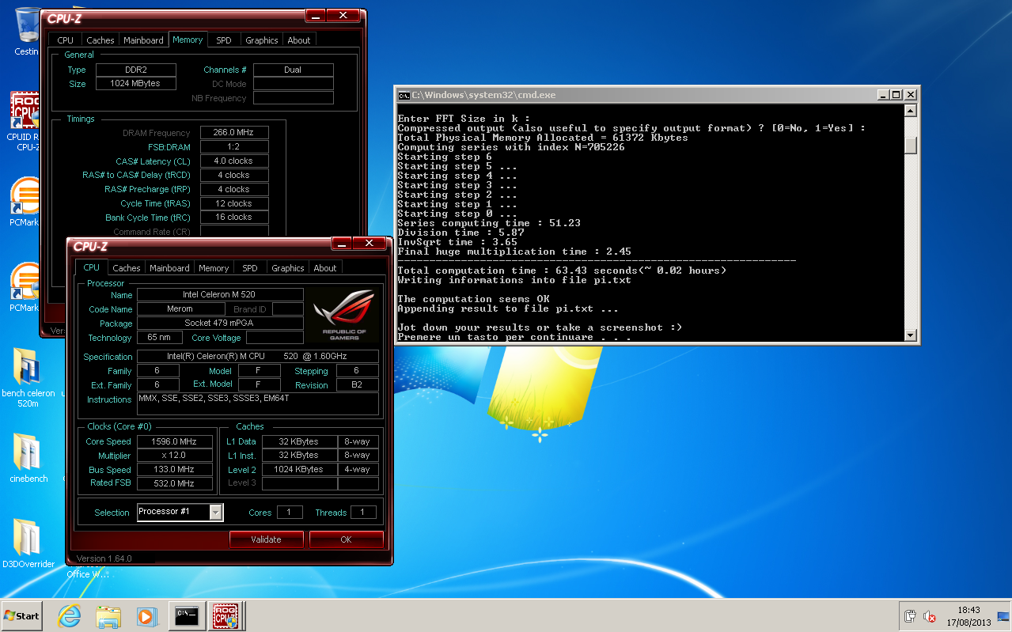
Task: Click the memory Size field 1024 MBytes
Action: point(136,83)
